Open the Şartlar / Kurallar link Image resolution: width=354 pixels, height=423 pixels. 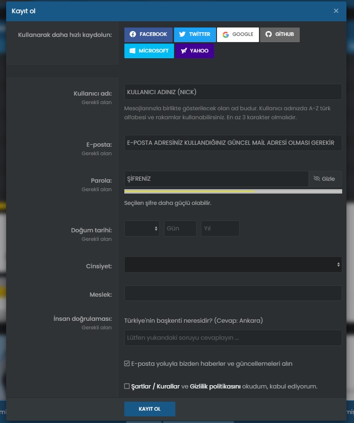click(x=155, y=386)
